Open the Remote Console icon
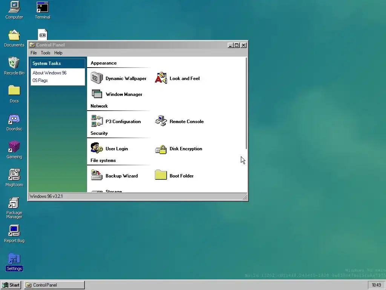Viewport: 386px width, 290px height. pyautogui.click(x=161, y=121)
